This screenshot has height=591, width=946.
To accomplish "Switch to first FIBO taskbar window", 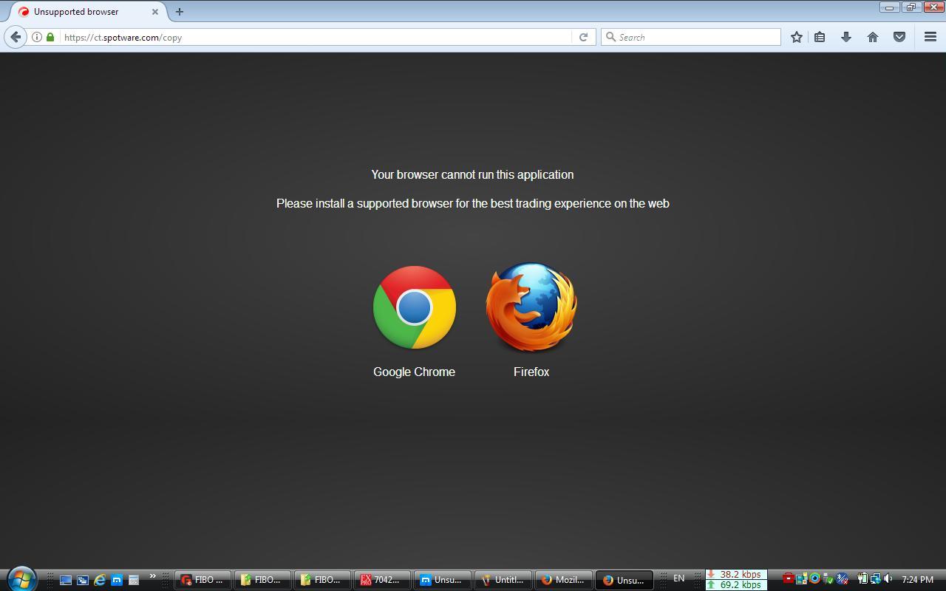I will coord(203,580).
